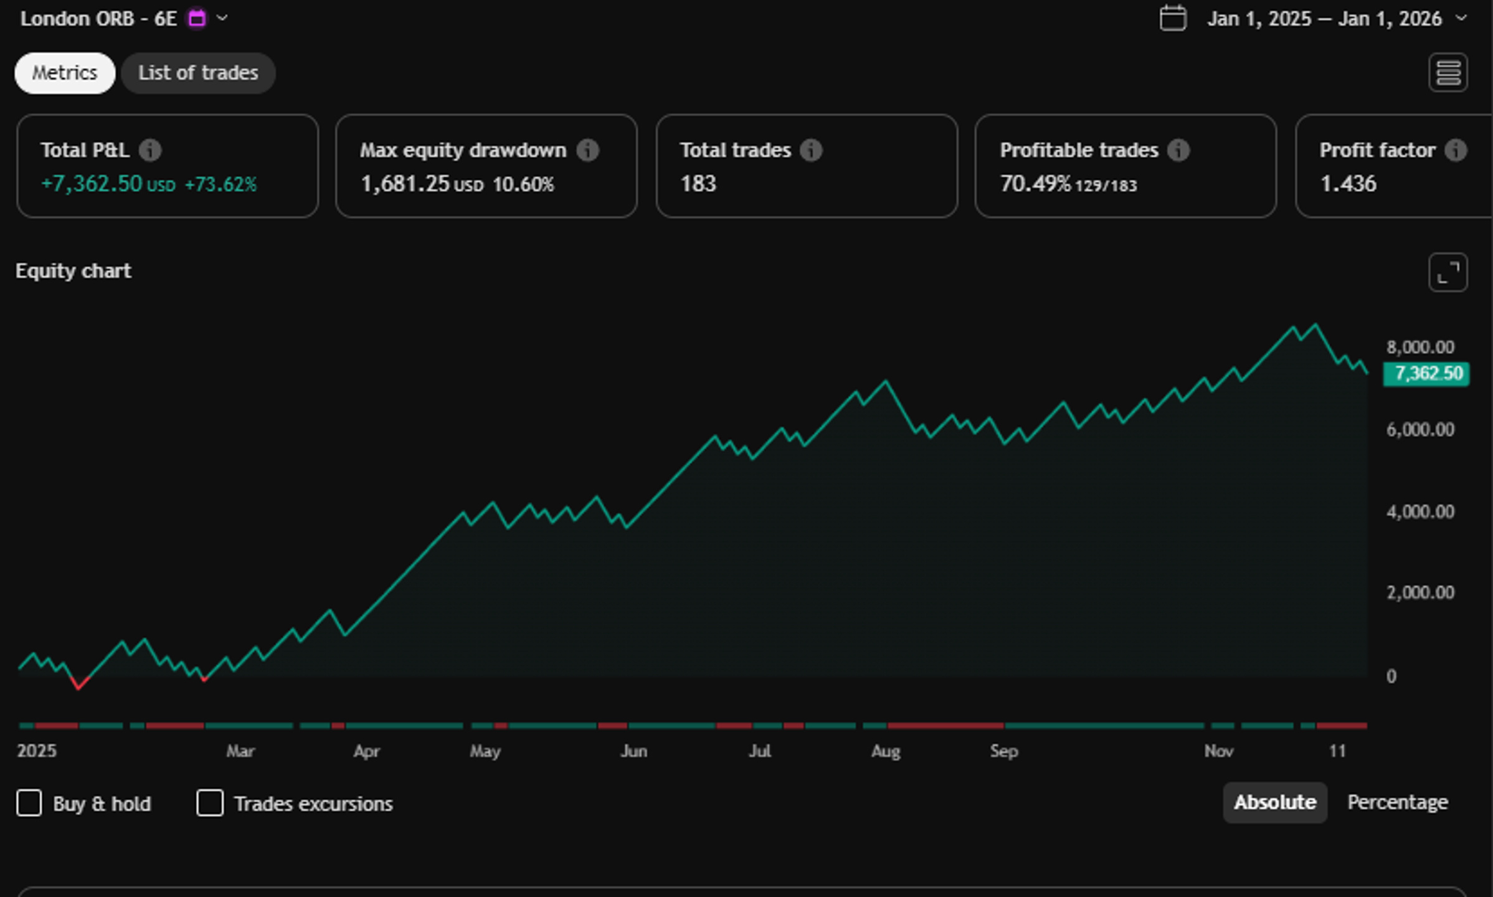Click the Max equity drawdown info icon

coord(587,150)
